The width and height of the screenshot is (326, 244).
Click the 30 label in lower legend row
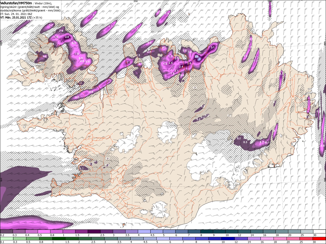315,242
